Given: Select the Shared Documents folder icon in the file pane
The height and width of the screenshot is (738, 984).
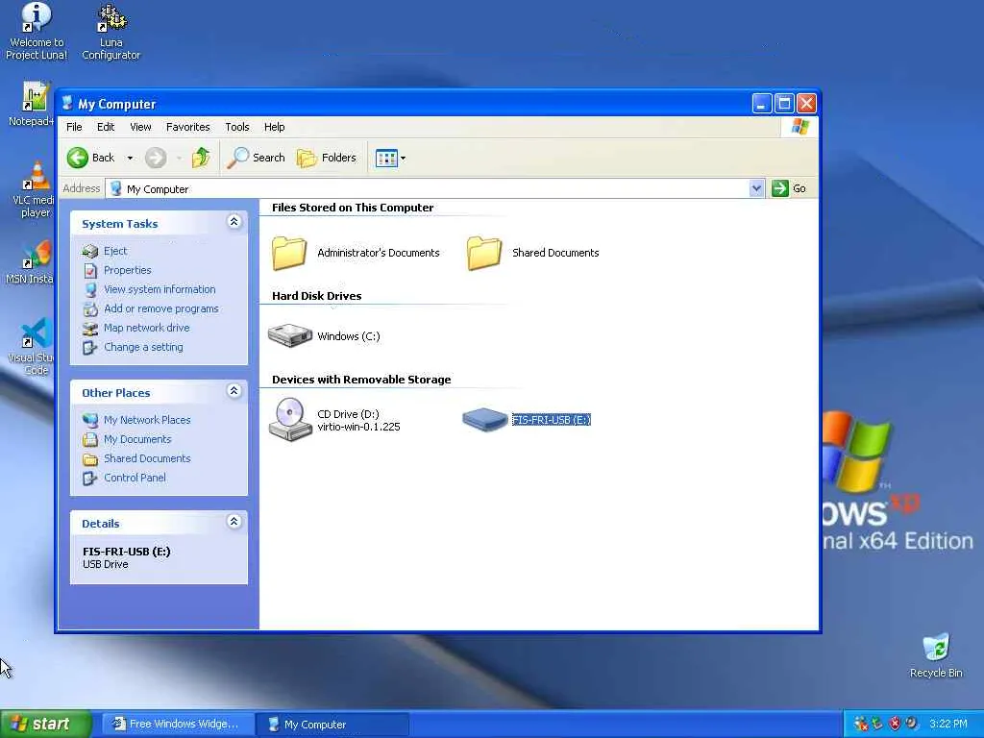Looking at the screenshot, I should (x=484, y=253).
